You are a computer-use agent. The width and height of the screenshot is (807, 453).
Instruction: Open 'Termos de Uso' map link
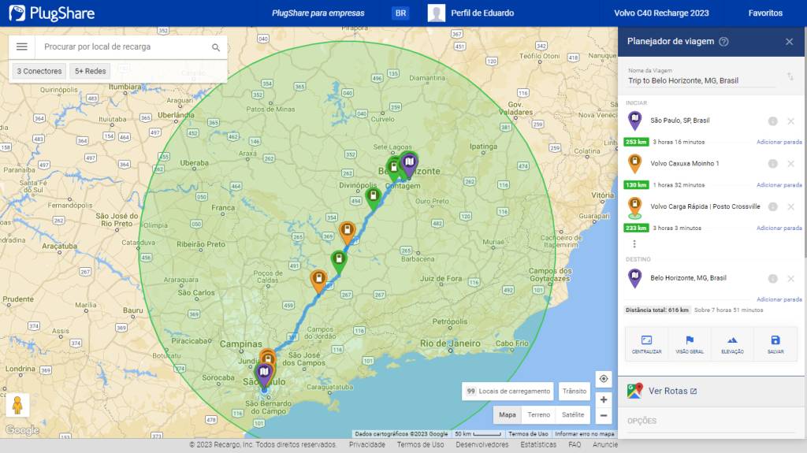point(527,434)
